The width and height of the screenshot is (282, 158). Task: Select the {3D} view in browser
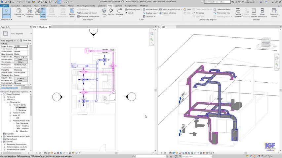18,118
